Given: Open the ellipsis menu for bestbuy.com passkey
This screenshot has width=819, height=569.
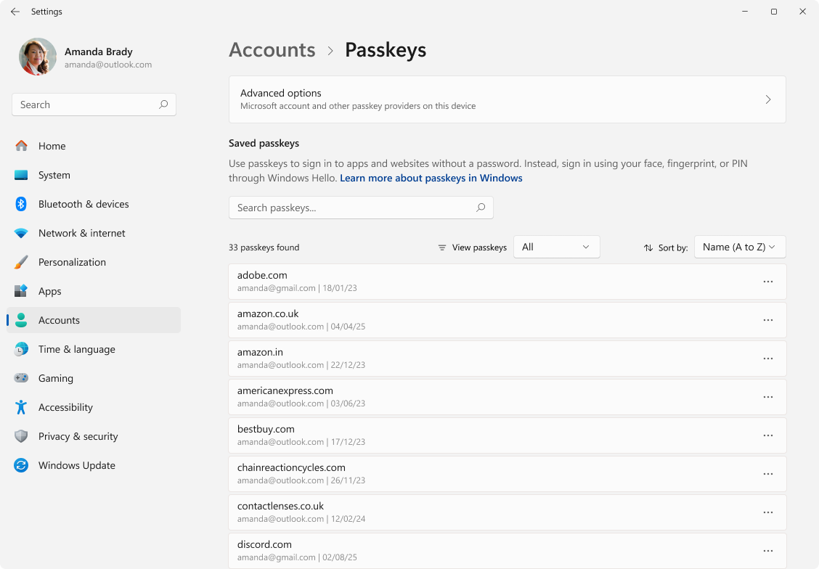Looking at the screenshot, I should [768, 435].
